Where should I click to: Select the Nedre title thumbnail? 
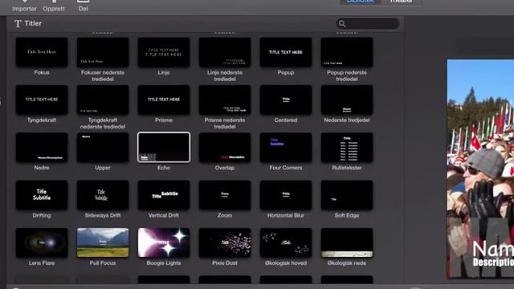click(x=42, y=148)
